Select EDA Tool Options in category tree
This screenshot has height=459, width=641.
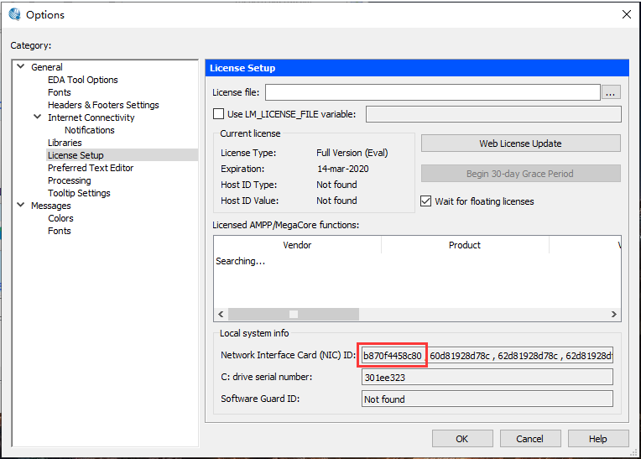[x=82, y=80]
